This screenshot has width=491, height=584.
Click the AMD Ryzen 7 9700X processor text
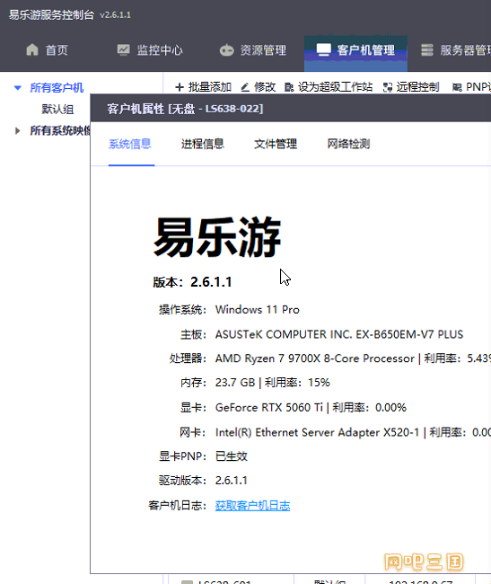315,358
